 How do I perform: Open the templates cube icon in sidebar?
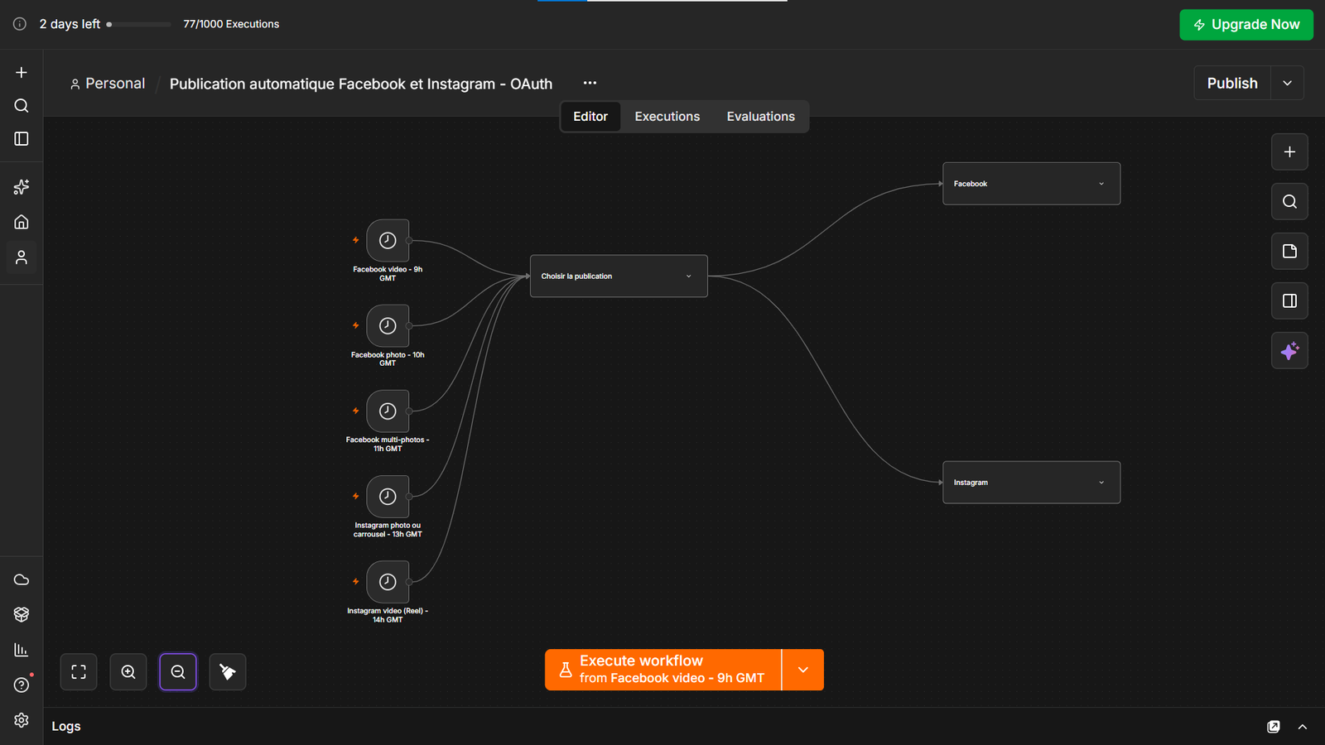coord(22,614)
